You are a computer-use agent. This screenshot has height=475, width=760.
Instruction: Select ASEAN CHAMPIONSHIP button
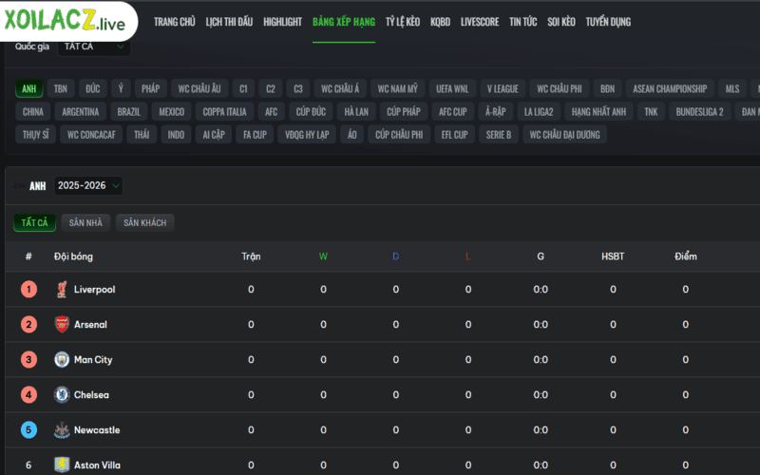(x=670, y=88)
